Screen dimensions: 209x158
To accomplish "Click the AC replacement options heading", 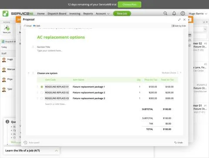I will (61, 37).
